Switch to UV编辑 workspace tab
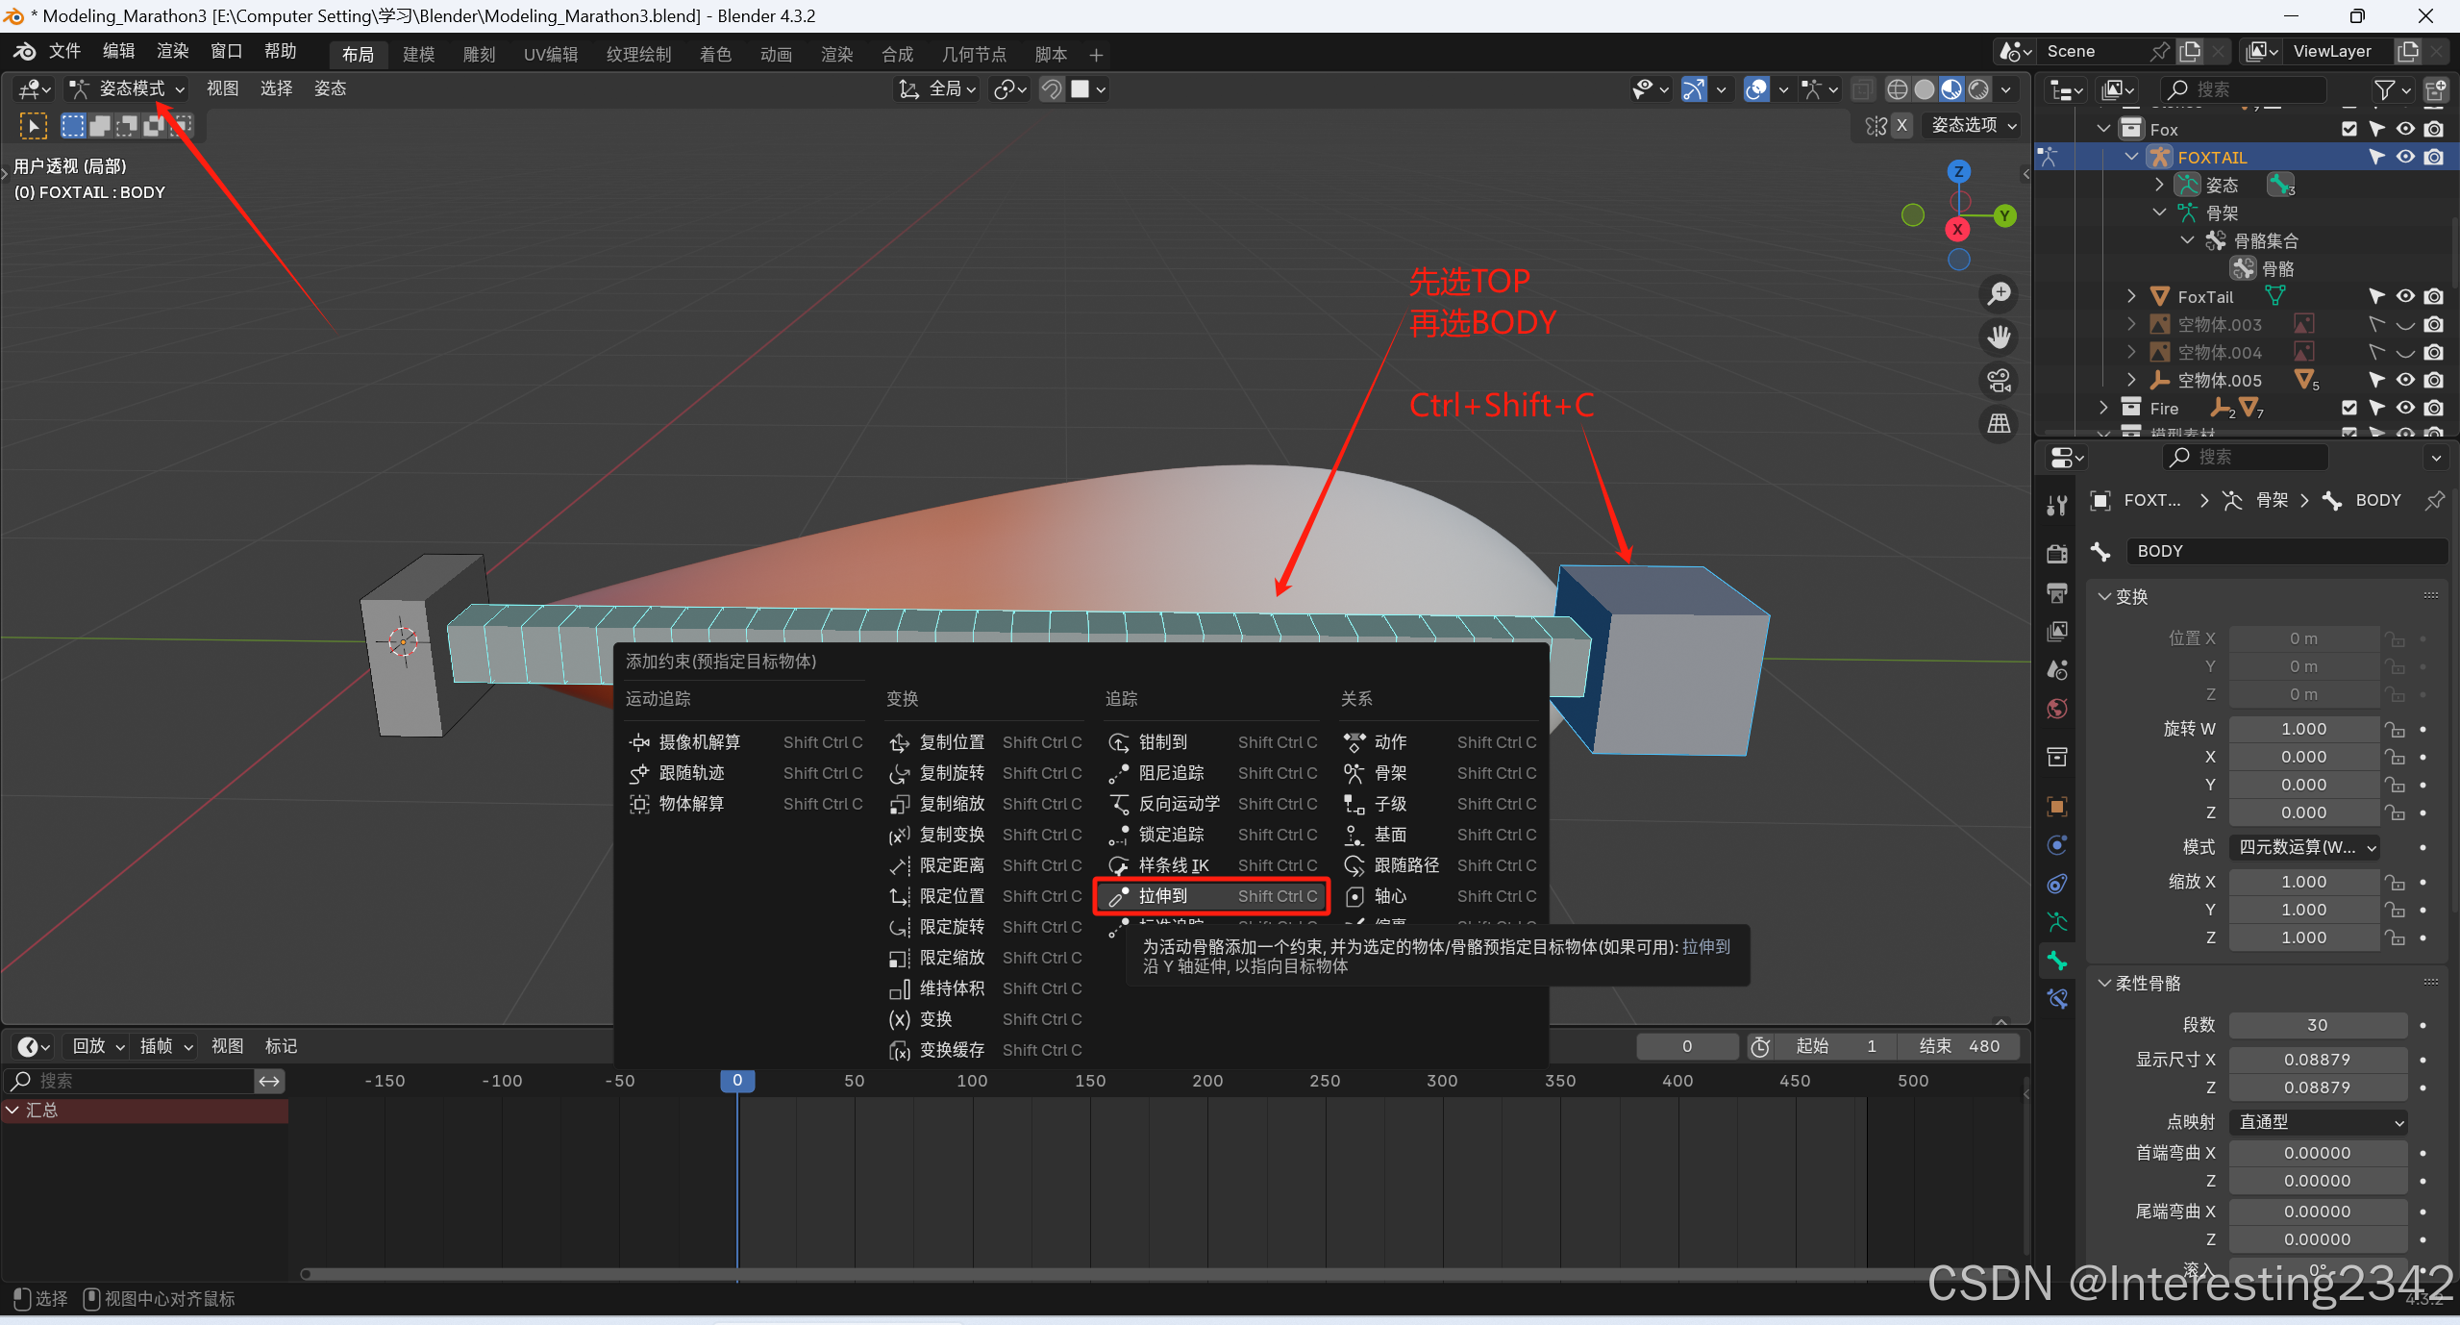This screenshot has height=1325, width=2460. pyautogui.click(x=550, y=54)
